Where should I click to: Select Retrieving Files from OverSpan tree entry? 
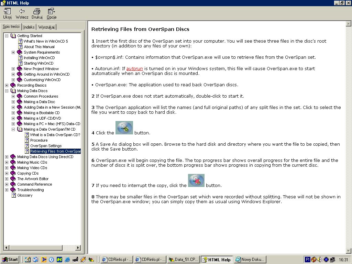click(x=55, y=151)
